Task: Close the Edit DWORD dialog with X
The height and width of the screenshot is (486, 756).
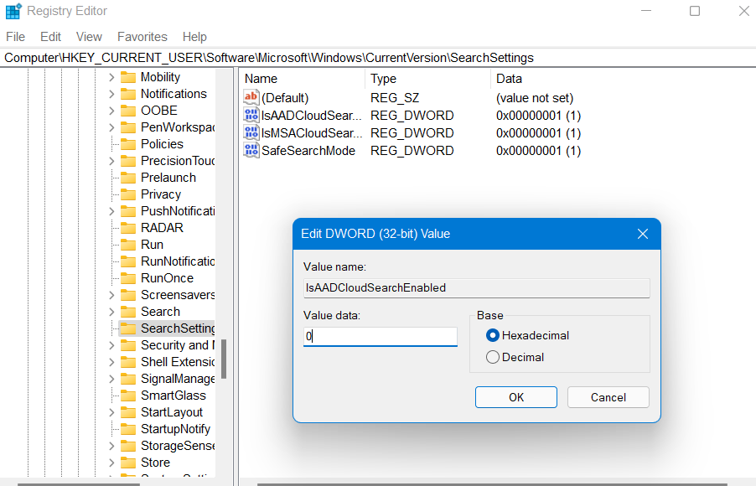Action: click(x=642, y=234)
